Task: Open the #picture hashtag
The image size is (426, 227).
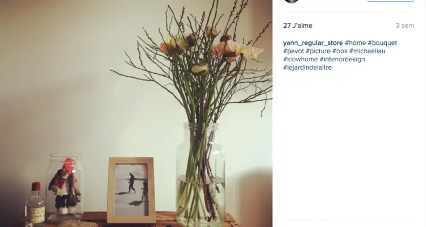Action: tap(318, 51)
